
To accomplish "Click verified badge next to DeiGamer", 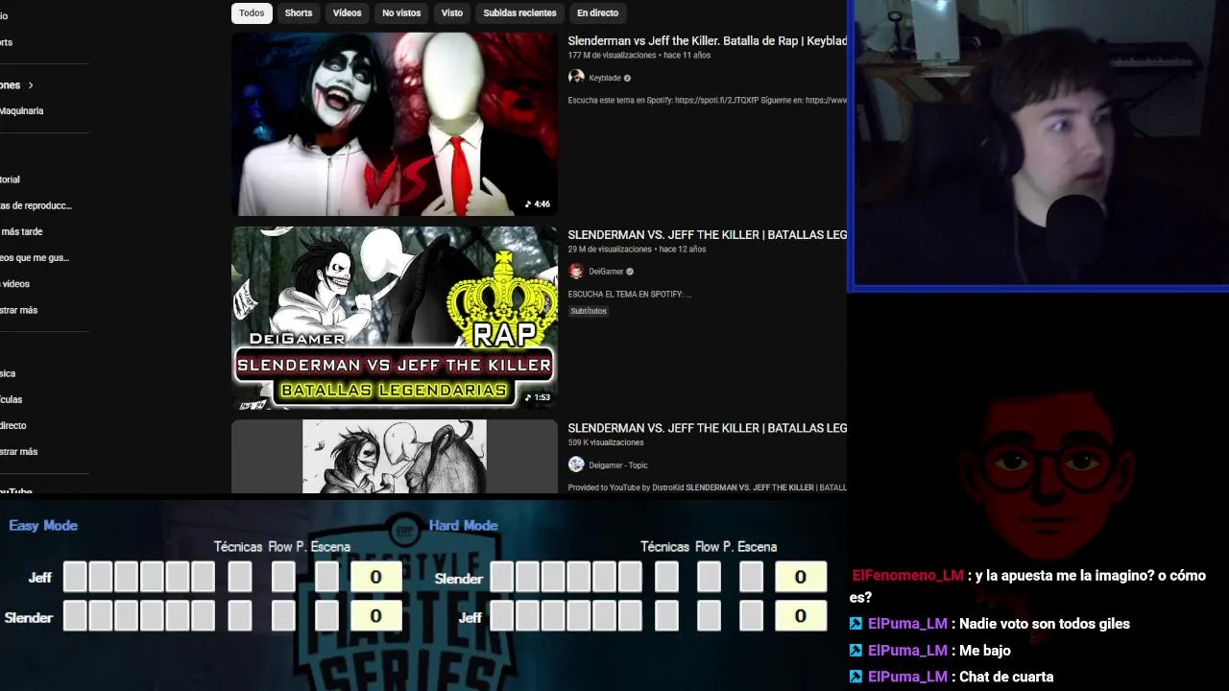I will [x=630, y=272].
